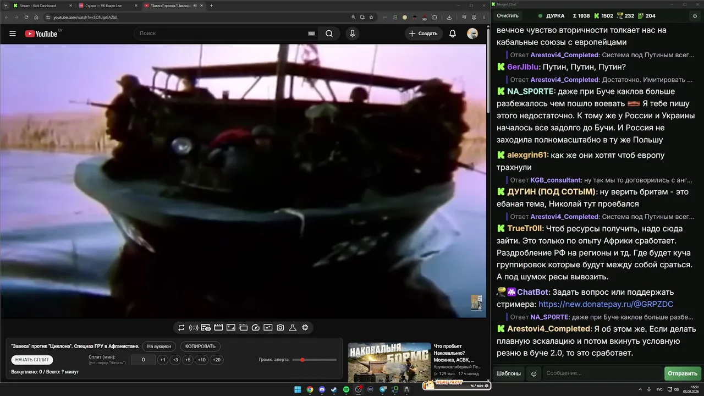Open Steam from the taskbar
Screen dimensions: 704x396
pyautogui.click(x=334, y=389)
